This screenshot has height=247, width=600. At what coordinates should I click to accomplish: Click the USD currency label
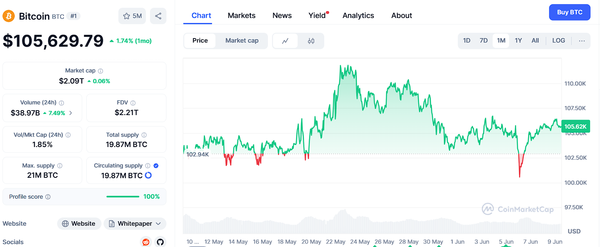pos(574,231)
